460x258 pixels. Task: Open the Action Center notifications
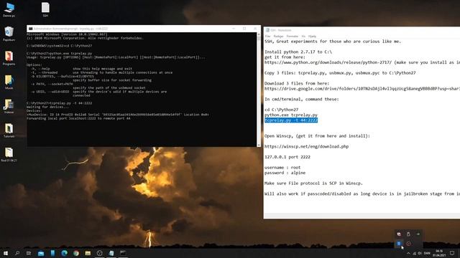[452, 253]
